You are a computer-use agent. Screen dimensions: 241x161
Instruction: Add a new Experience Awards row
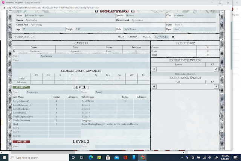[x=154, y=69]
